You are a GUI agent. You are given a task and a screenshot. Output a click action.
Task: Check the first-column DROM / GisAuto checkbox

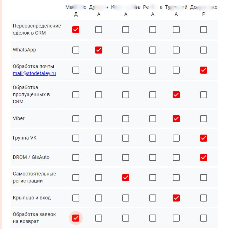coord(76,157)
